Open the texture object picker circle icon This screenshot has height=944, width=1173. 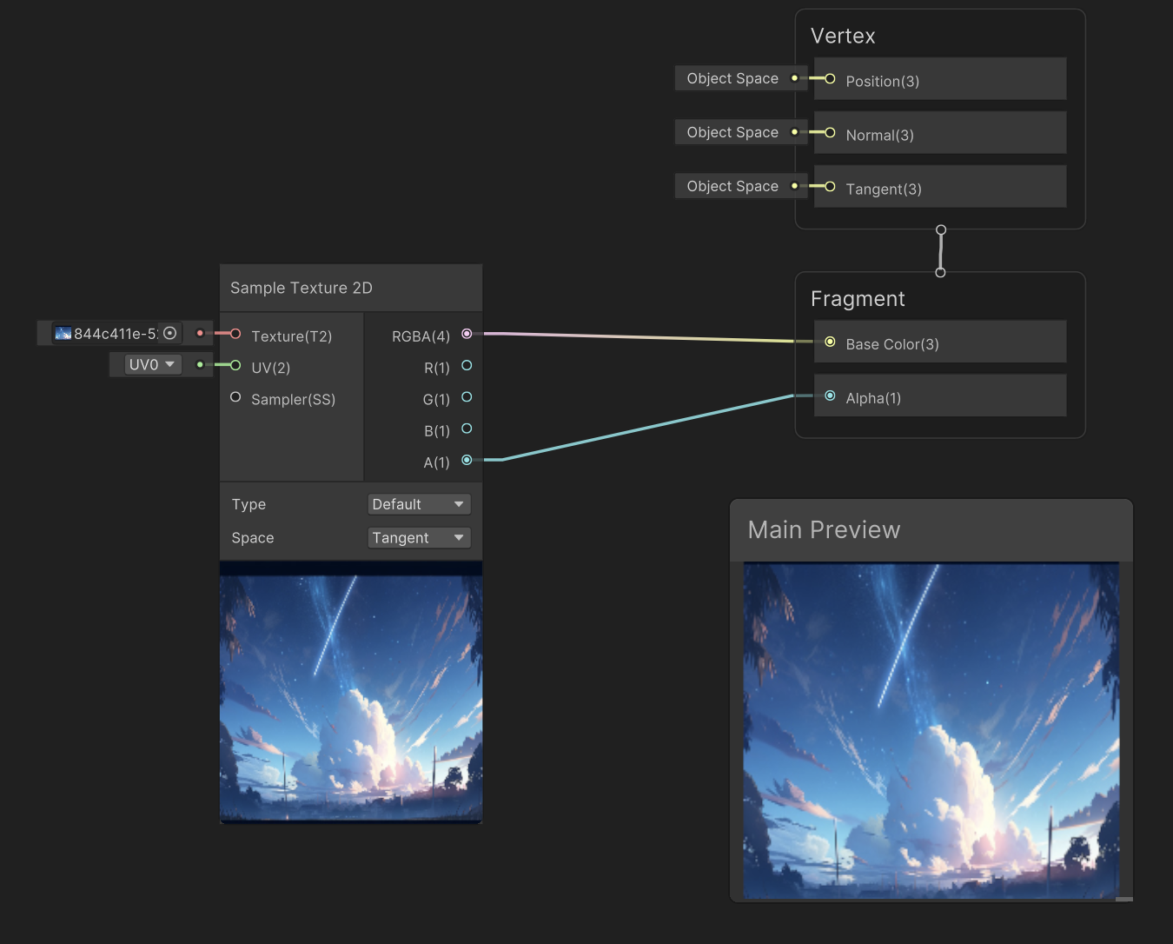click(x=170, y=333)
